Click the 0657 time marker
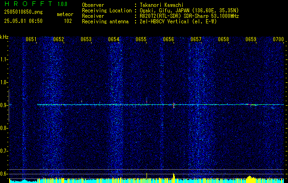This screenshot has width=288, height=183. pos(196,39)
